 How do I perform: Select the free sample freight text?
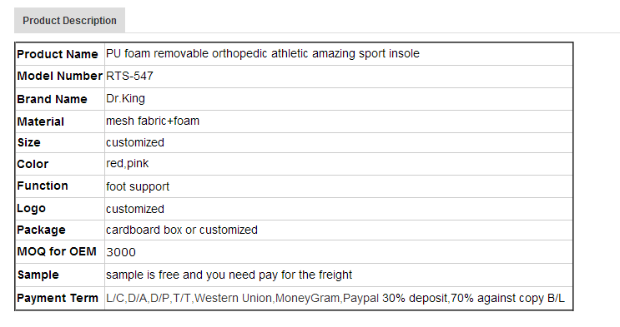click(x=229, y=275)
